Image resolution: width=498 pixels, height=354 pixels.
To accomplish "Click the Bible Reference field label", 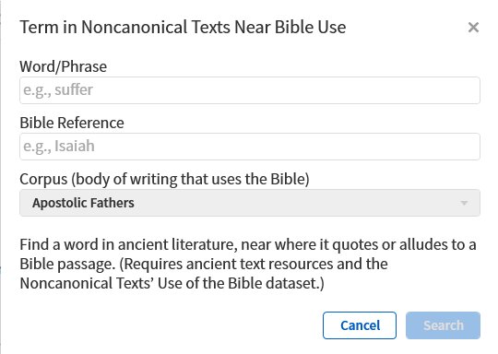I will pos(72,123).
